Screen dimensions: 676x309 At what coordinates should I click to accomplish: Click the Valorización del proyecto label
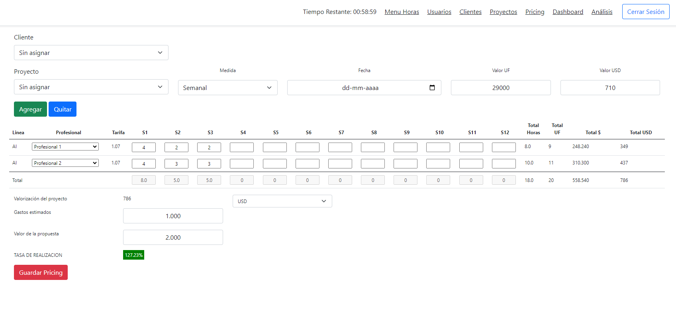click(x=41, y=199)
